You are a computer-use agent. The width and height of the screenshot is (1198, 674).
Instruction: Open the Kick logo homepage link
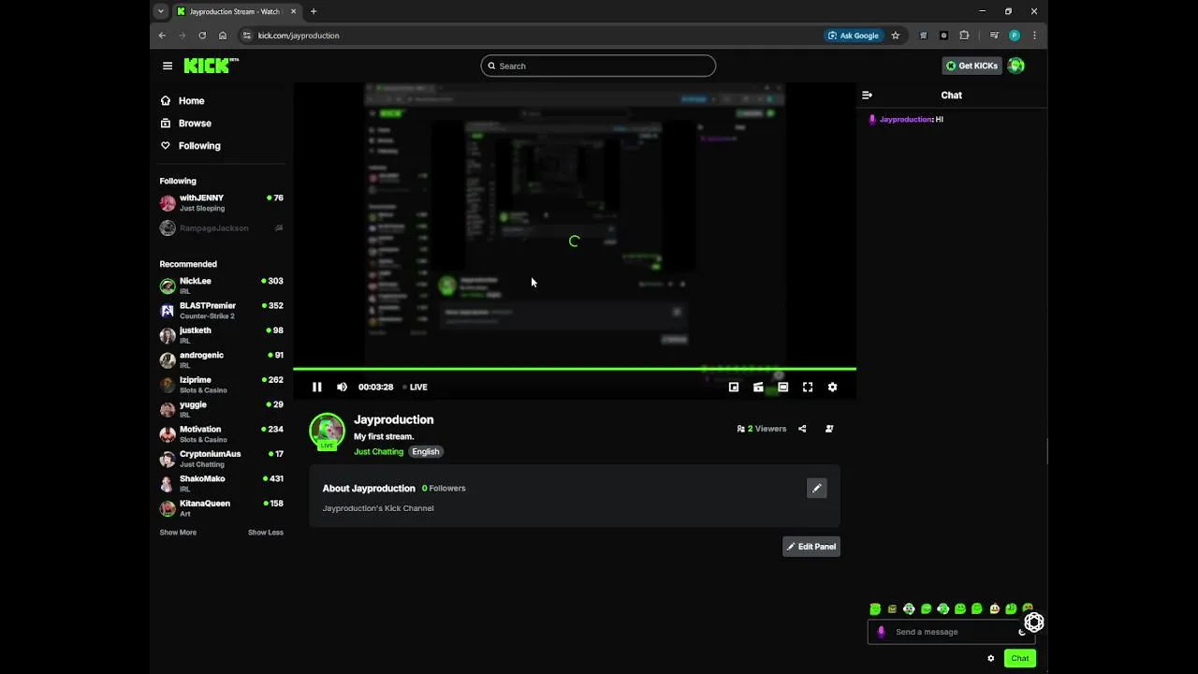pyautogui.click(x=211, y=66)
